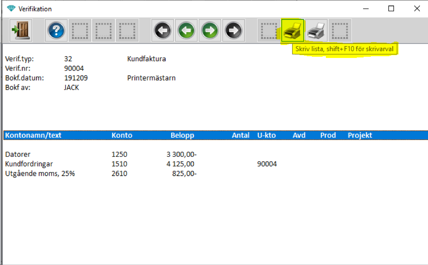Click the Verifikation diamond app icon
Screen dimensions: 428x265
(11, 9)
